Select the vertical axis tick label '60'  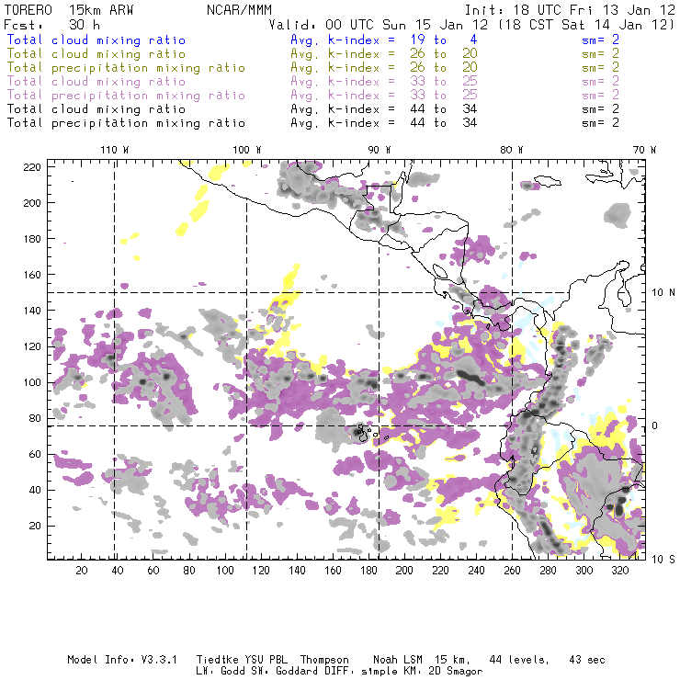point(35,454)
